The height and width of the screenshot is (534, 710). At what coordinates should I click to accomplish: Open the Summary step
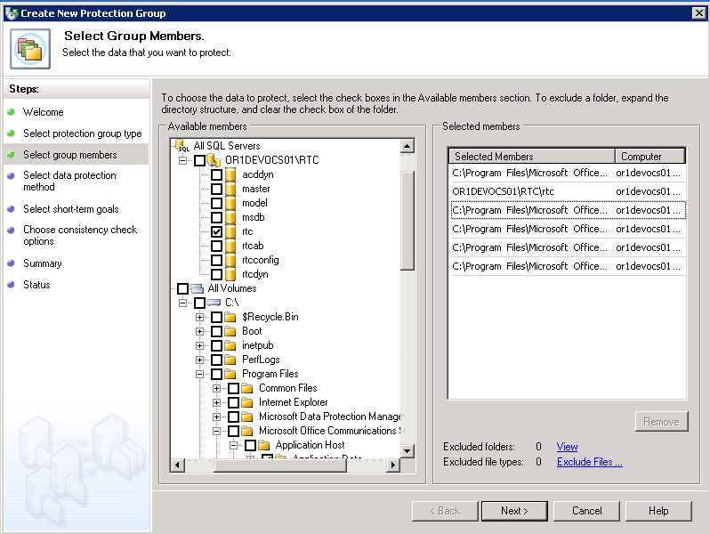tap(43, 263)
